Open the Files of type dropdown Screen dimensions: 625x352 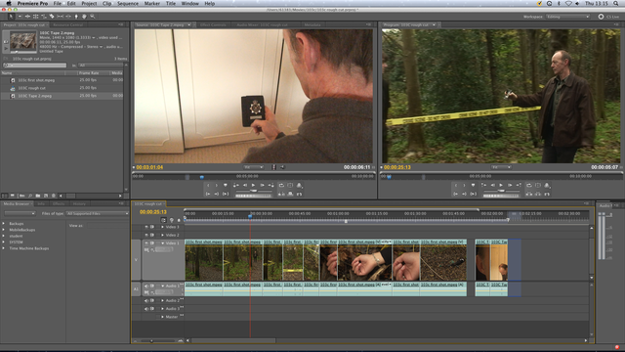point(97,213)
